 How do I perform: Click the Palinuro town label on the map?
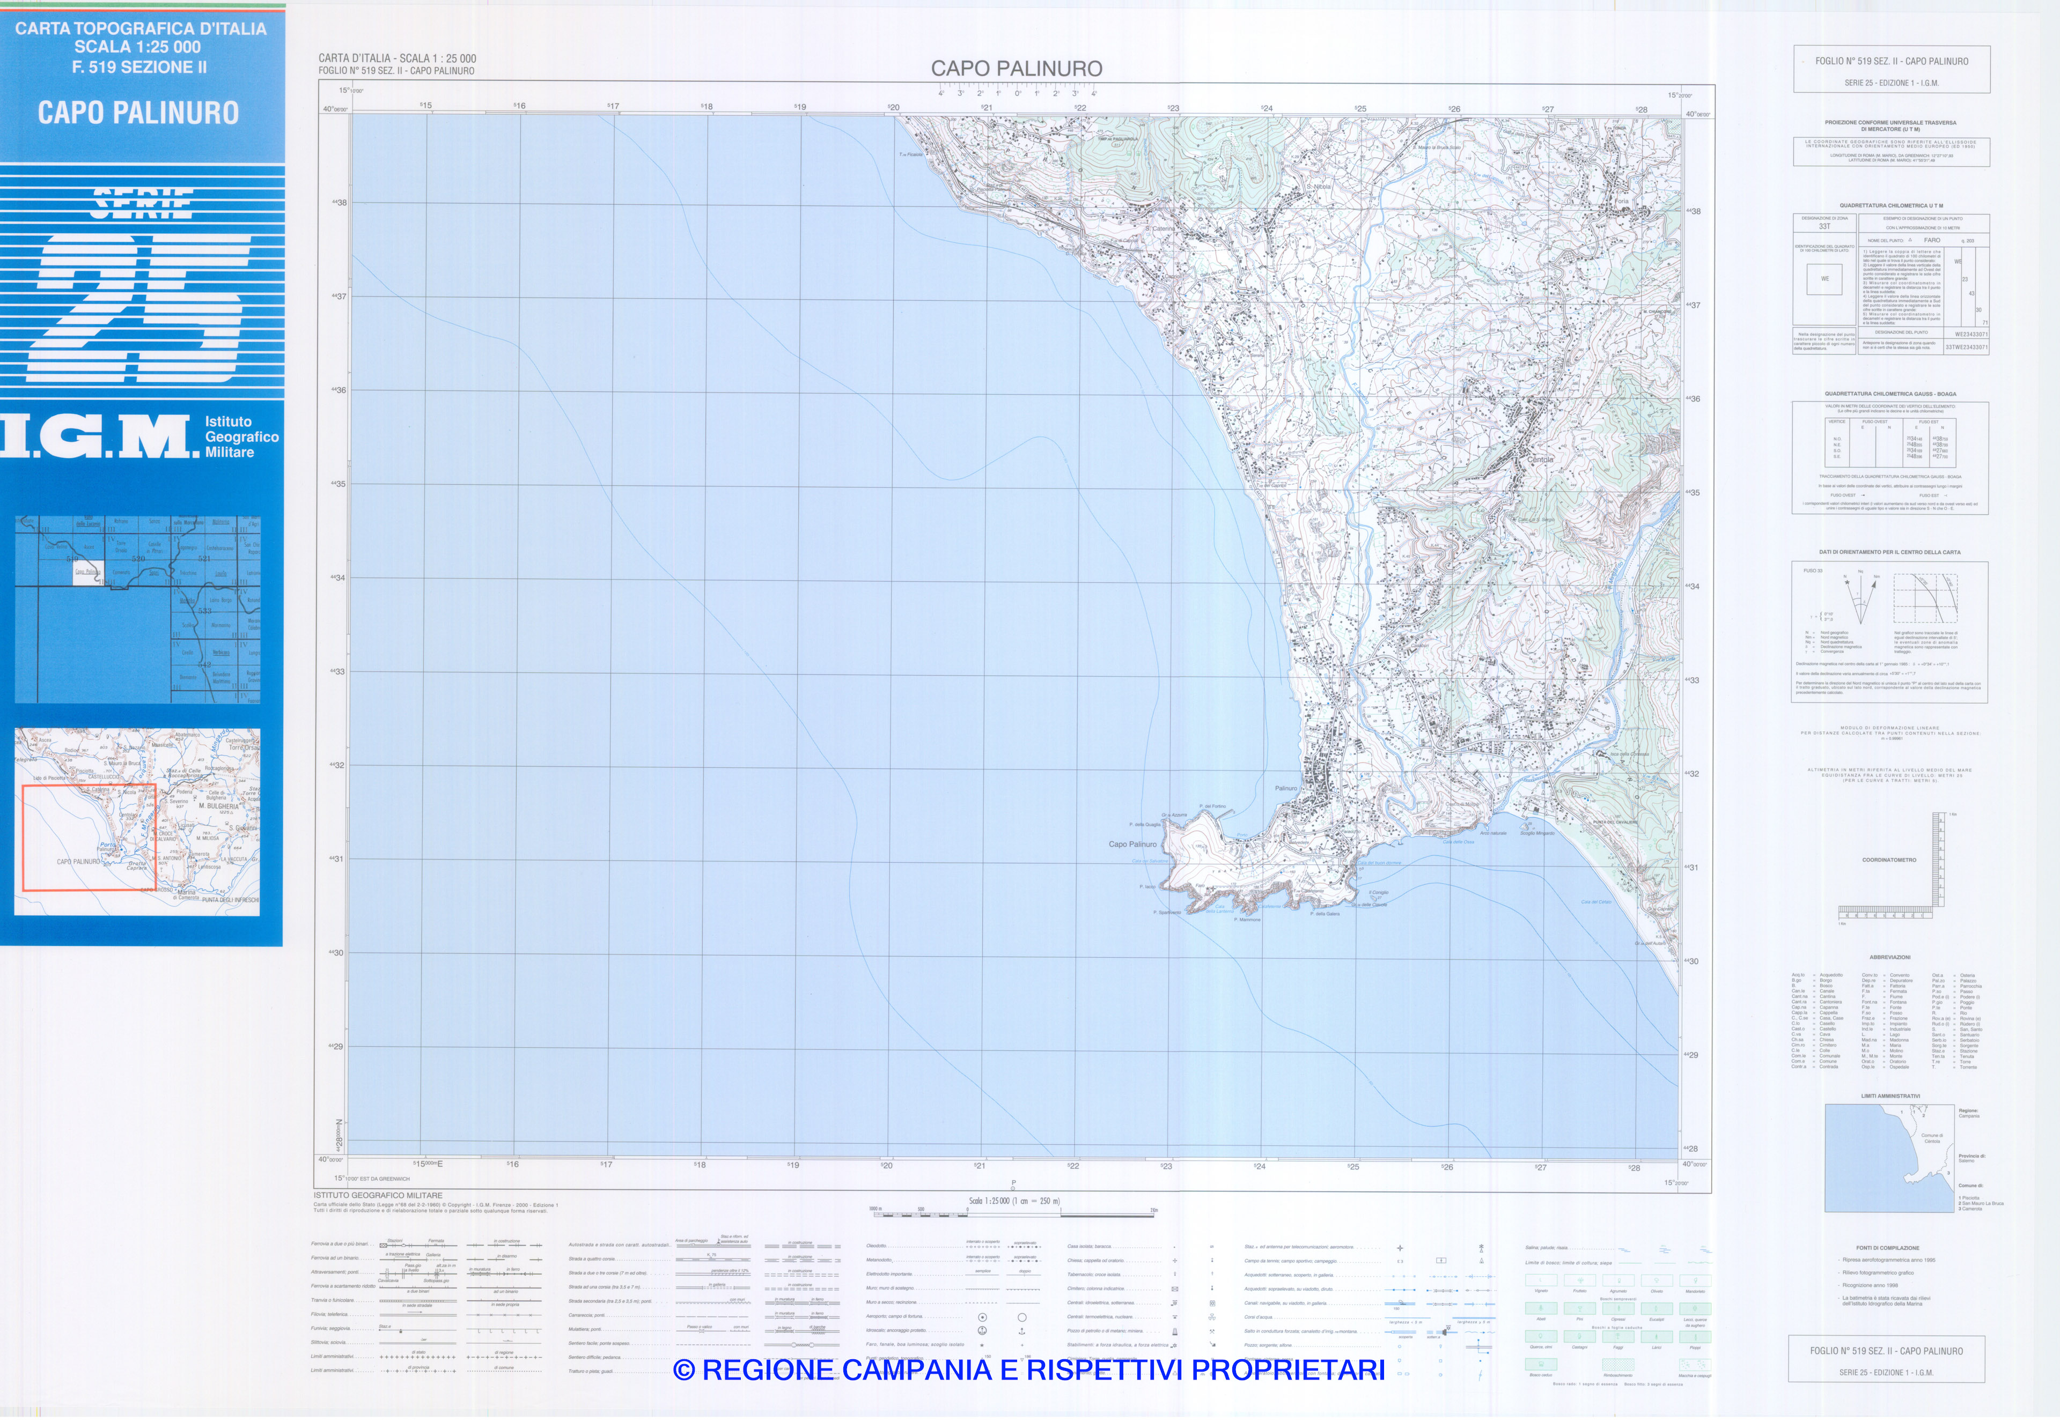1286,789
